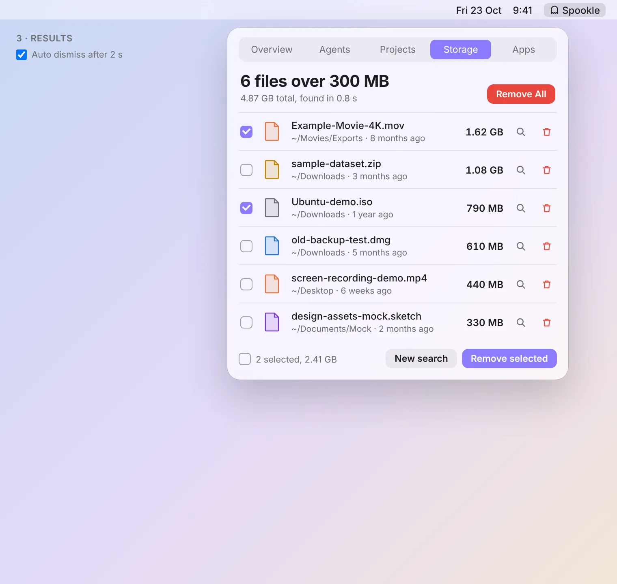This screenshot has height=584, width=617.
Task: Click the blue file icon for old-backup-test.dmg
Action: coord(272,246)
